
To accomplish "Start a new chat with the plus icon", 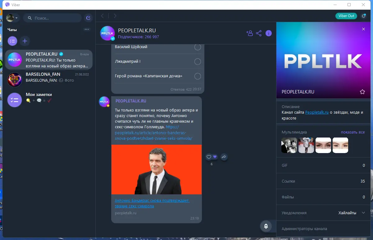I will coord(25,41).
